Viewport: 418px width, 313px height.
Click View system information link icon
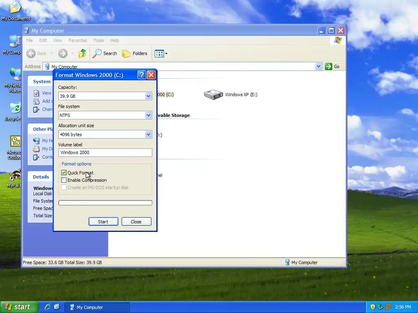[x=36, y=93]
